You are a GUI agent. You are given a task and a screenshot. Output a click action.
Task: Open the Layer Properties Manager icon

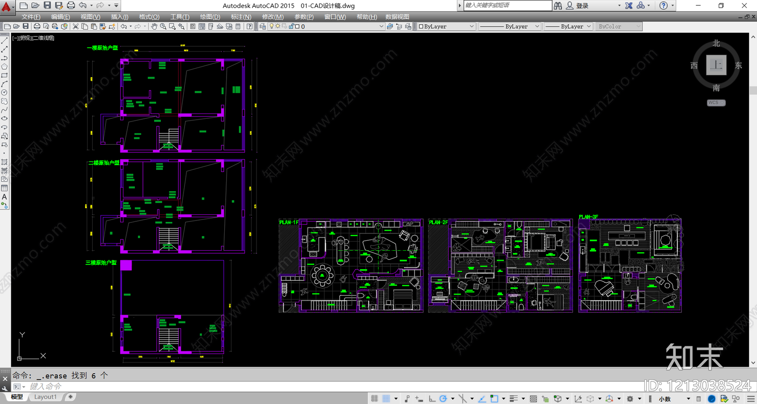263,26
